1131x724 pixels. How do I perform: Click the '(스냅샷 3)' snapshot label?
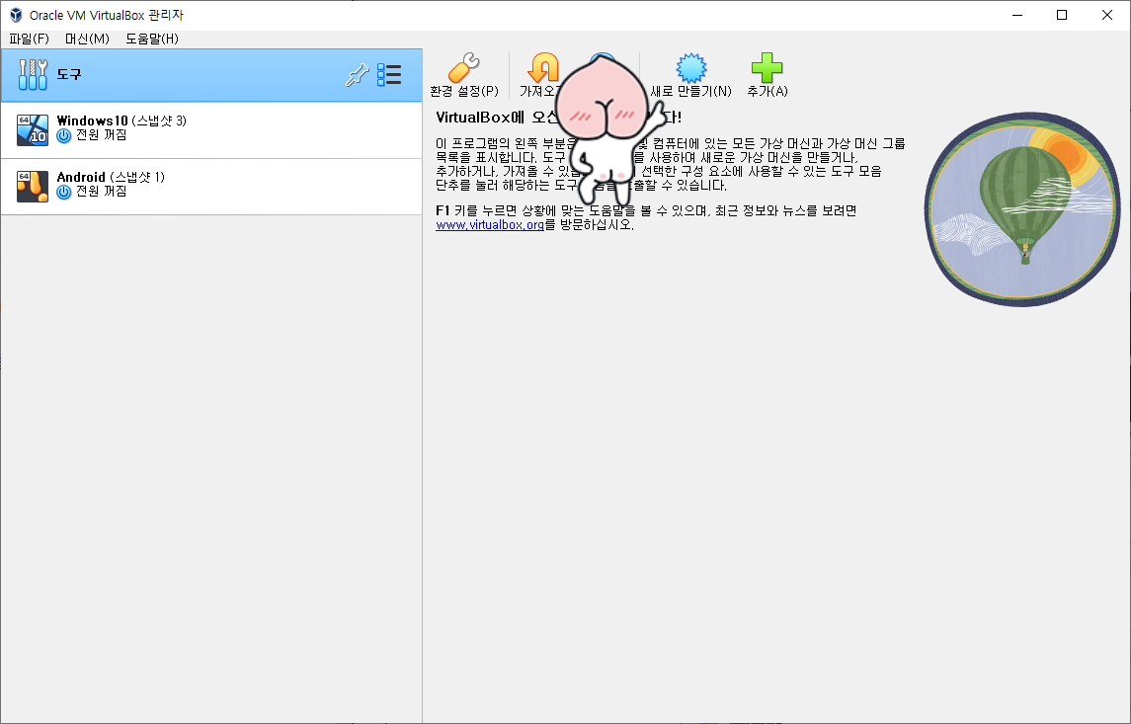pos(159,121)
